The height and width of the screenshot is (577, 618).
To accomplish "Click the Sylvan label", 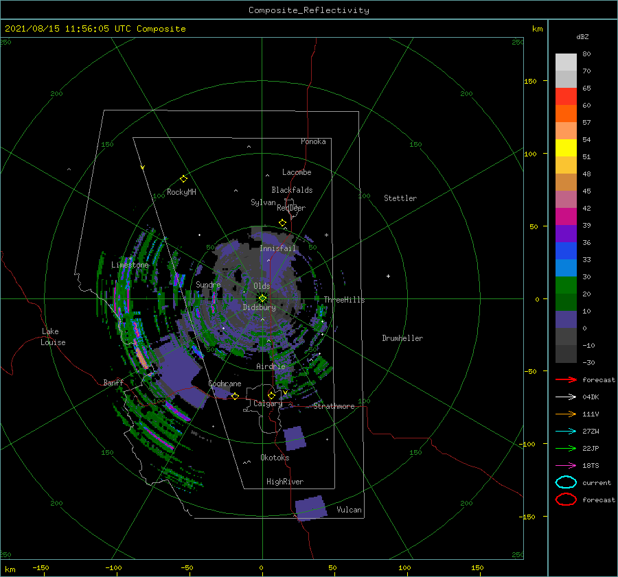I will pos(263,202).
